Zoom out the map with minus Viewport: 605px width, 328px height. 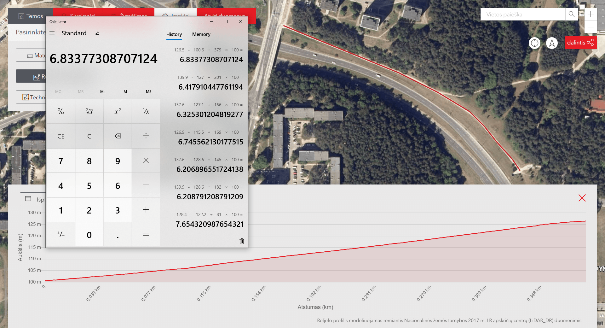click(591, 27)
